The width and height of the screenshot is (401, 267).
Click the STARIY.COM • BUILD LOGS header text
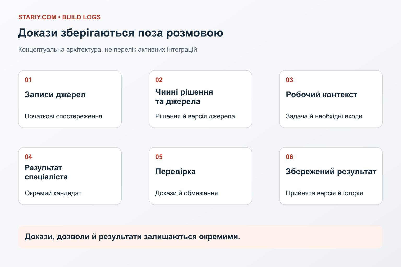click(59, 17)
